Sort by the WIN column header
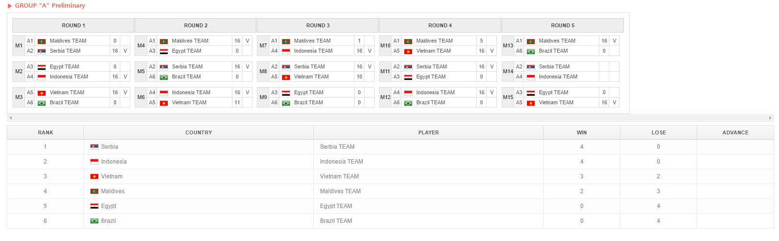This screenshot has width=779, height=241. click(x=582, y=132)
